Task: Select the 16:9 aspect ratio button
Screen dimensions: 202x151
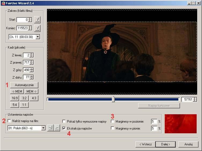Action: coord(14,98)
